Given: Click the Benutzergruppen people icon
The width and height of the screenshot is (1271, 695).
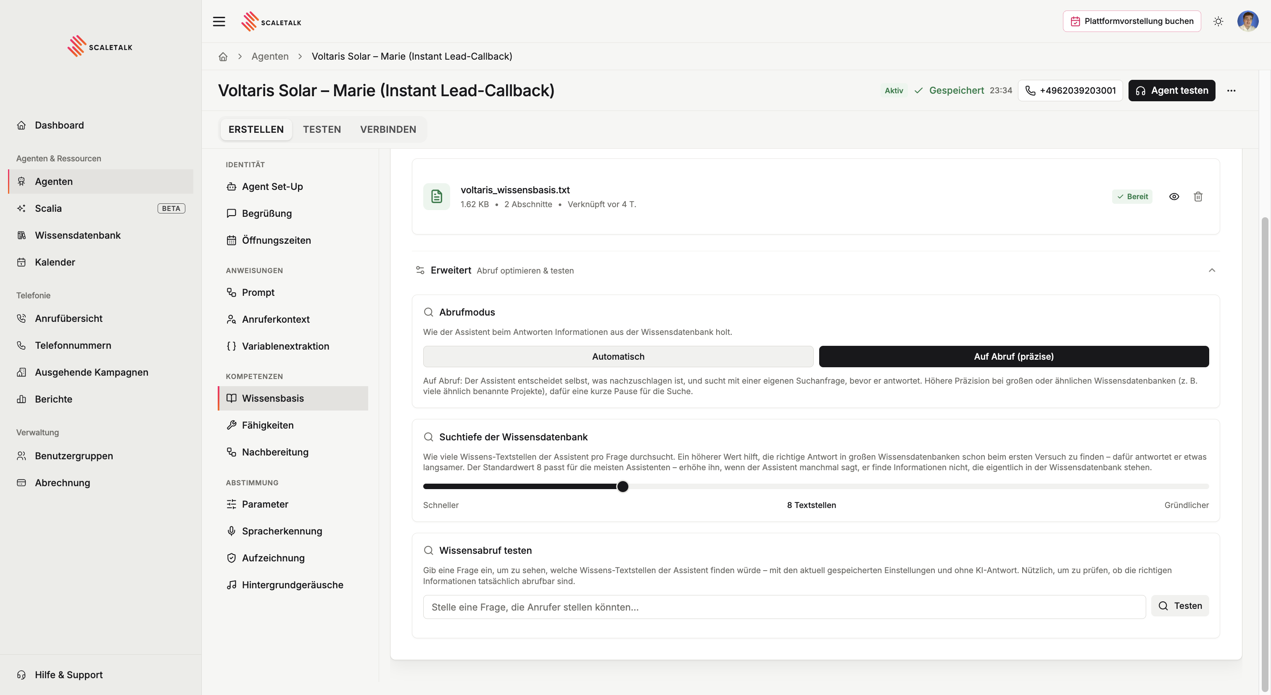Looking at the screenshot, I should pyautogui.click(x=21, y=456).
